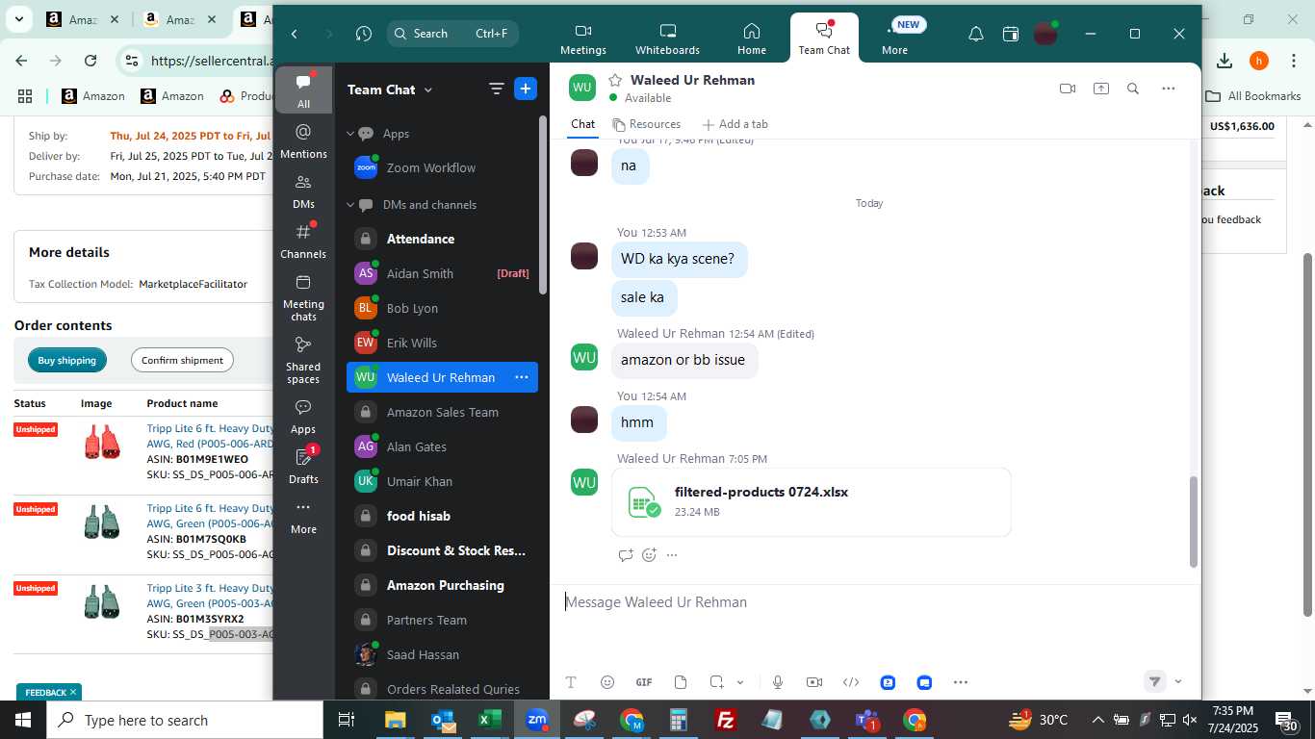Screen dimensions: 1315x739
Task: Click the Add a tab button
Action: point(735,124)
